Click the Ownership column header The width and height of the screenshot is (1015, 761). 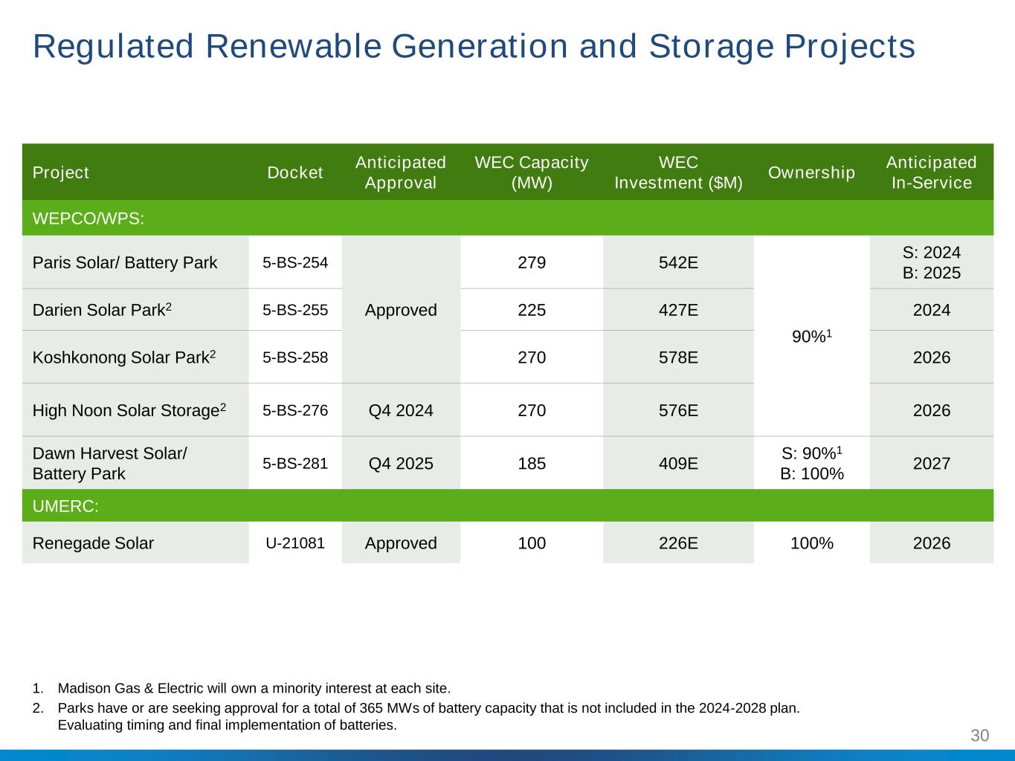(x=811, y=172)
